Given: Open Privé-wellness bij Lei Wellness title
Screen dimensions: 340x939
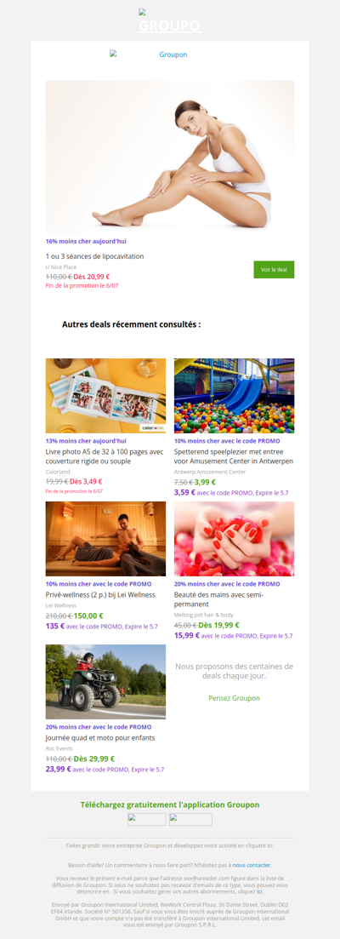Looking at the screenshot, I should [x=100, y=595].
